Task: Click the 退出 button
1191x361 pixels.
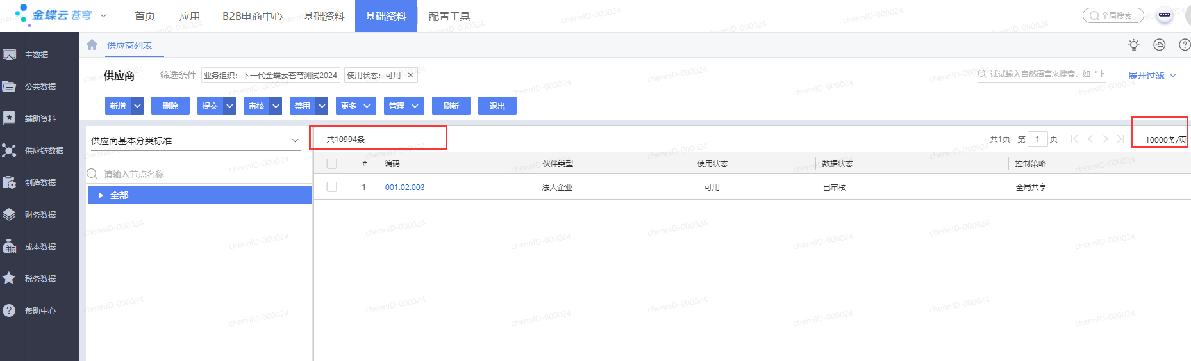Action: click(x=497, y=106)
